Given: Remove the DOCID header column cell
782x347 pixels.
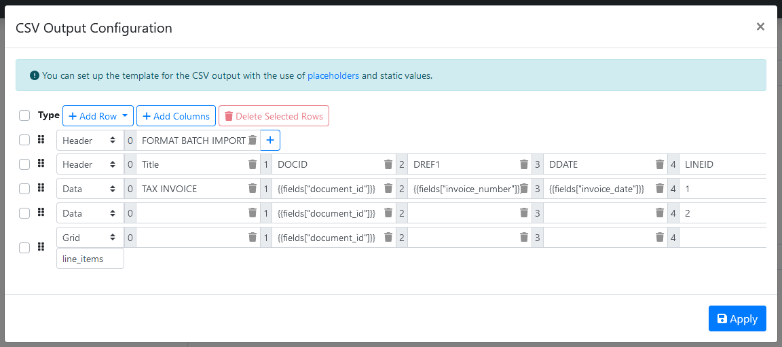Looking at the screenshot, I should [388, 164].
